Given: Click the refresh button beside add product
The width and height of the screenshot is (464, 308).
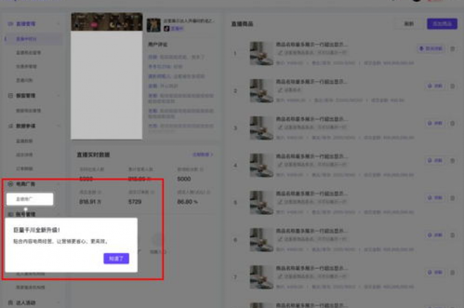Looking at the screenshot, I should click(408, 24).
